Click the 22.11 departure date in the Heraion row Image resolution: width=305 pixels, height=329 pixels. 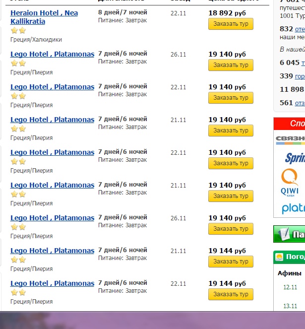(x=179, y=13)
